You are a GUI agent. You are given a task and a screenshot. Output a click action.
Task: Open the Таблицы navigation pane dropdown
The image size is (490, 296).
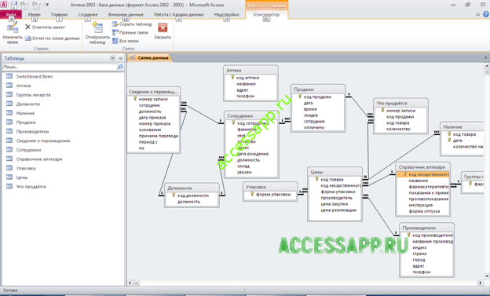[x=112, y=58]
